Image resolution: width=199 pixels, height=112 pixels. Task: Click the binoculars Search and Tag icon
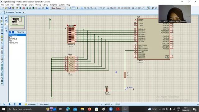click(x=153, y=8)
